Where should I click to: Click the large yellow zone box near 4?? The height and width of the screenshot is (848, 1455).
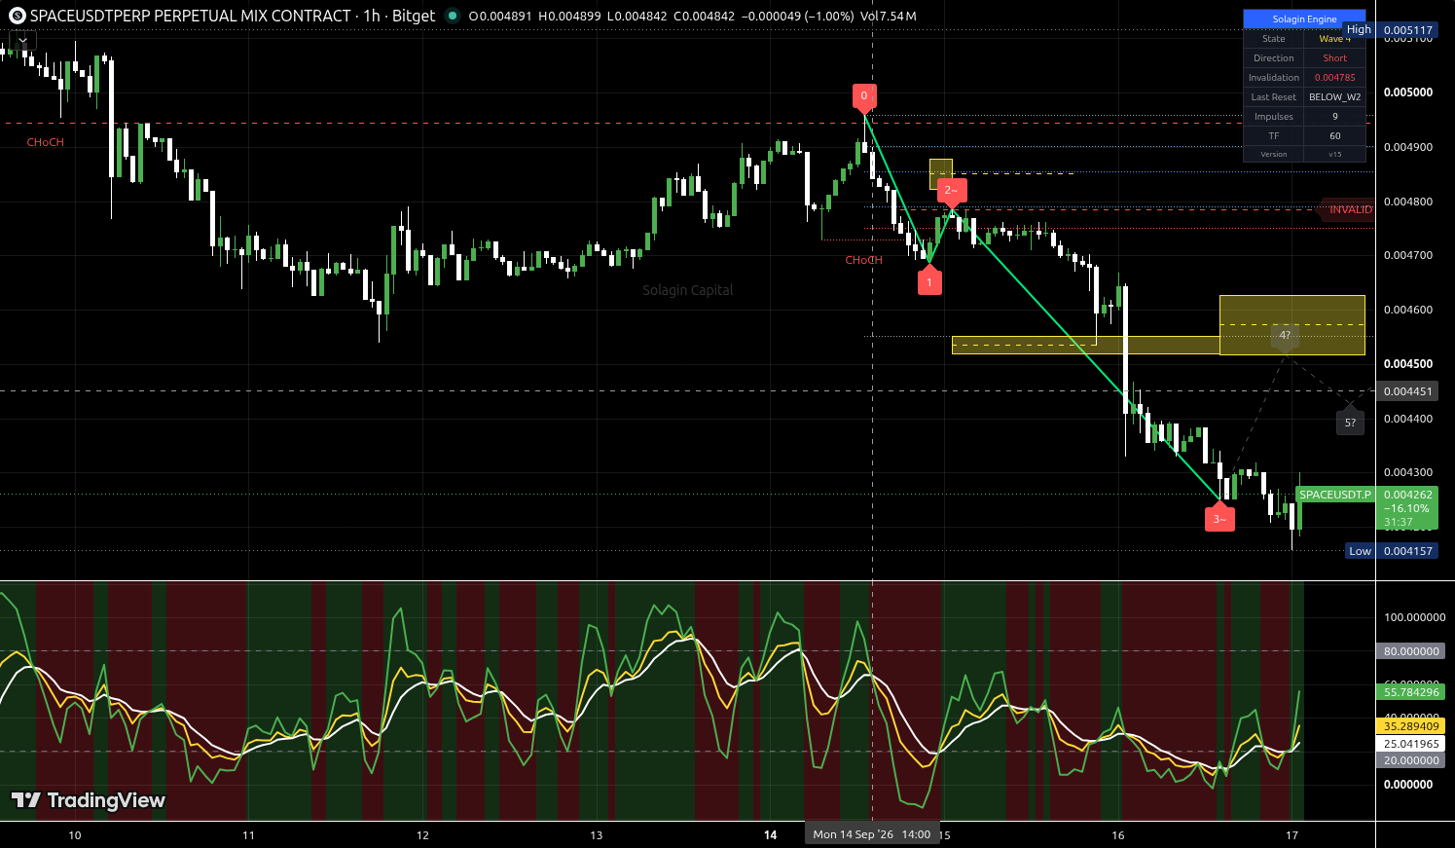[x=1292, y=325]
